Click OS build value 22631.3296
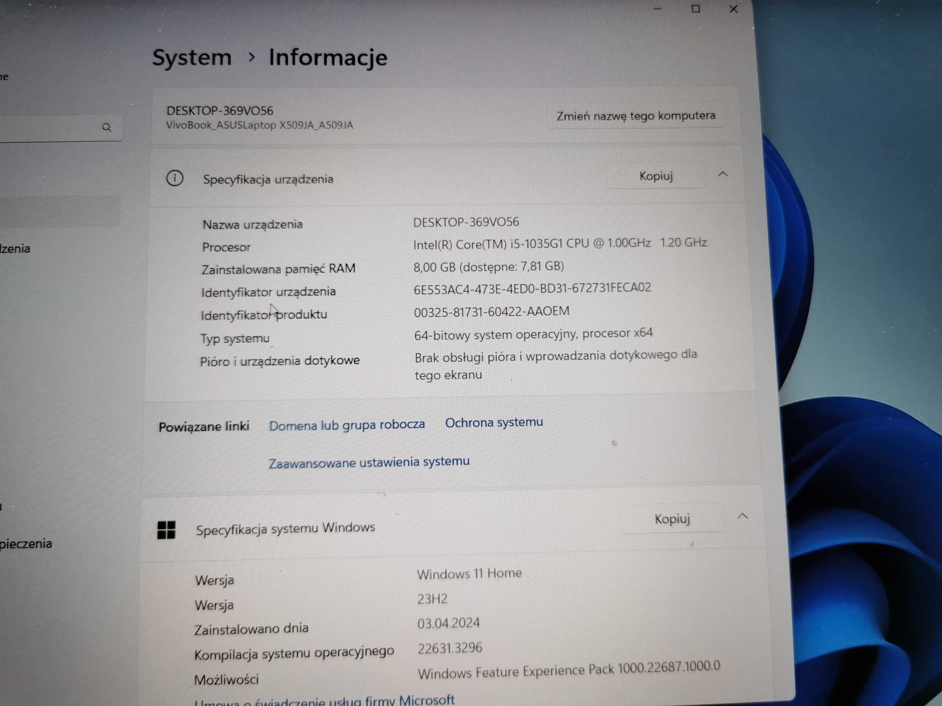This screenshot has height=706, width=942. [x=450, y=648]
